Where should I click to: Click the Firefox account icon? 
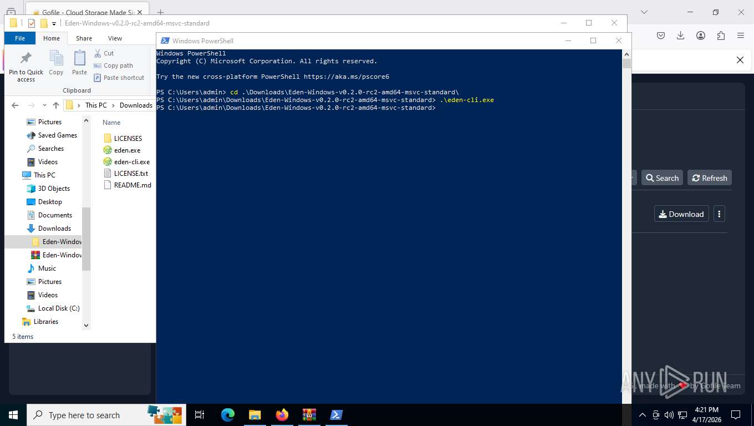701,35
